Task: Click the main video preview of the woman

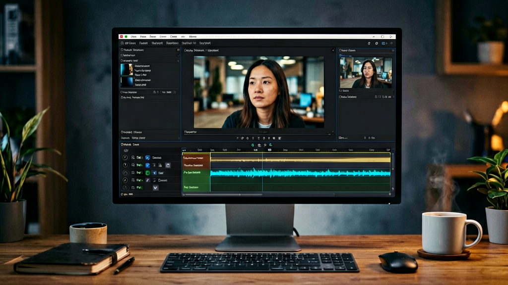Action: pos(259,92)
